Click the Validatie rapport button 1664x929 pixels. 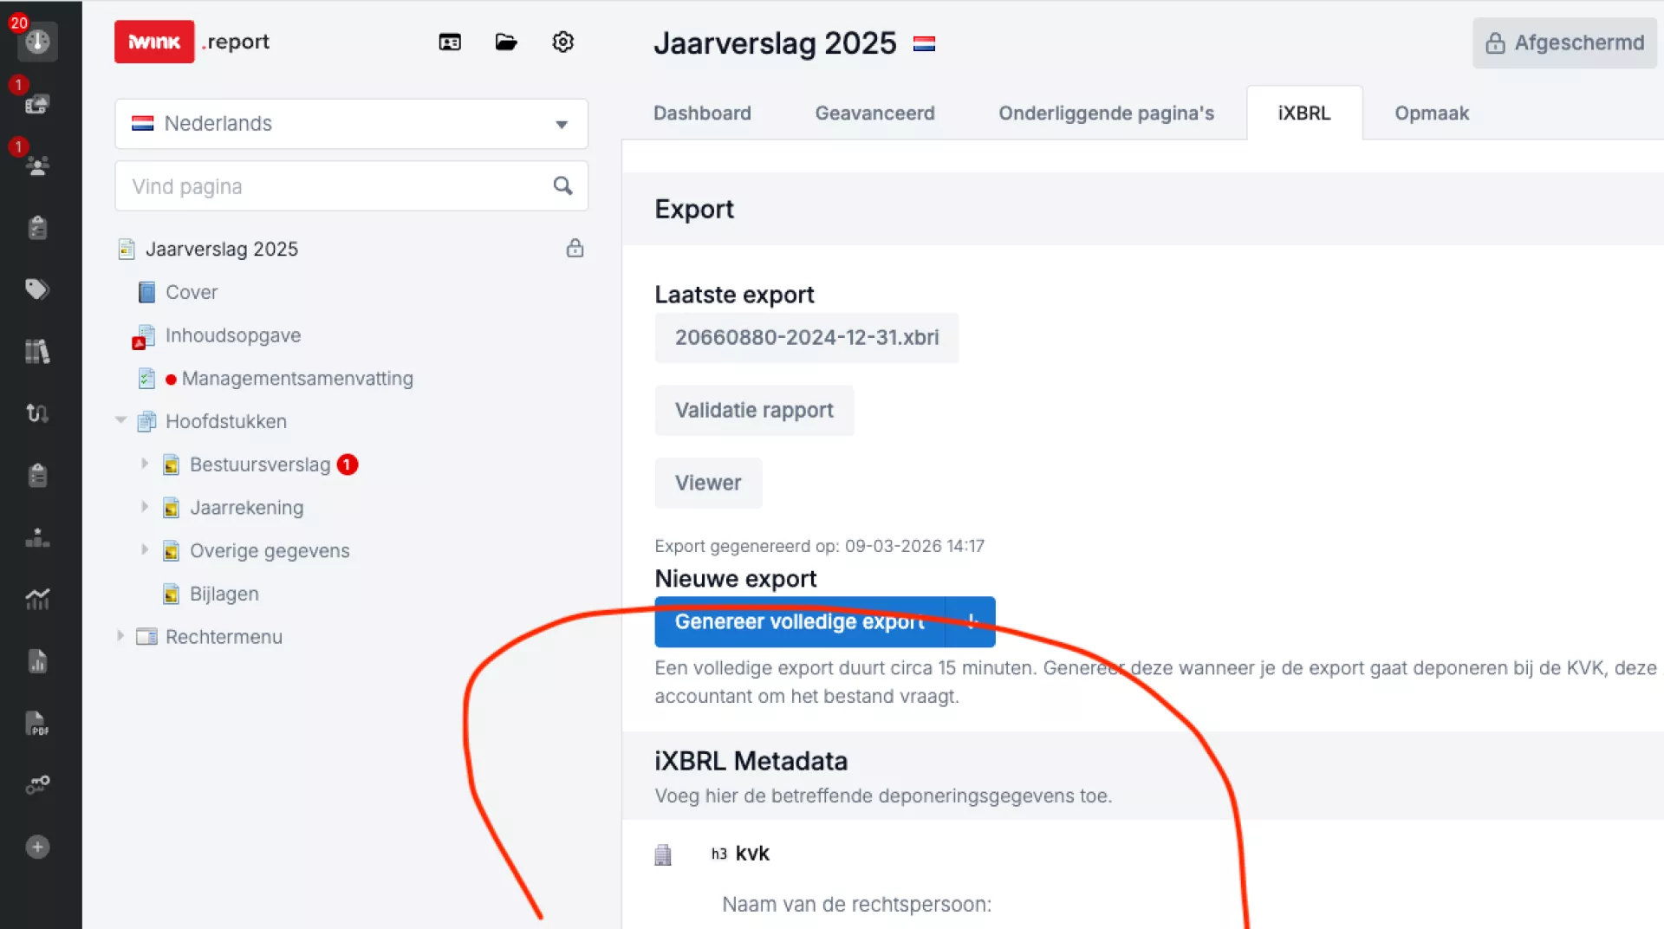click(x=754, y=411)
